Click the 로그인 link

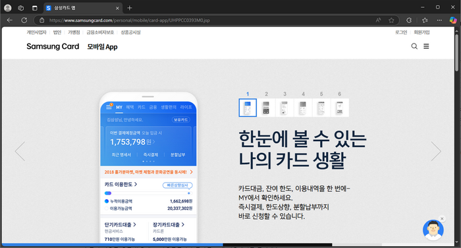401,32
